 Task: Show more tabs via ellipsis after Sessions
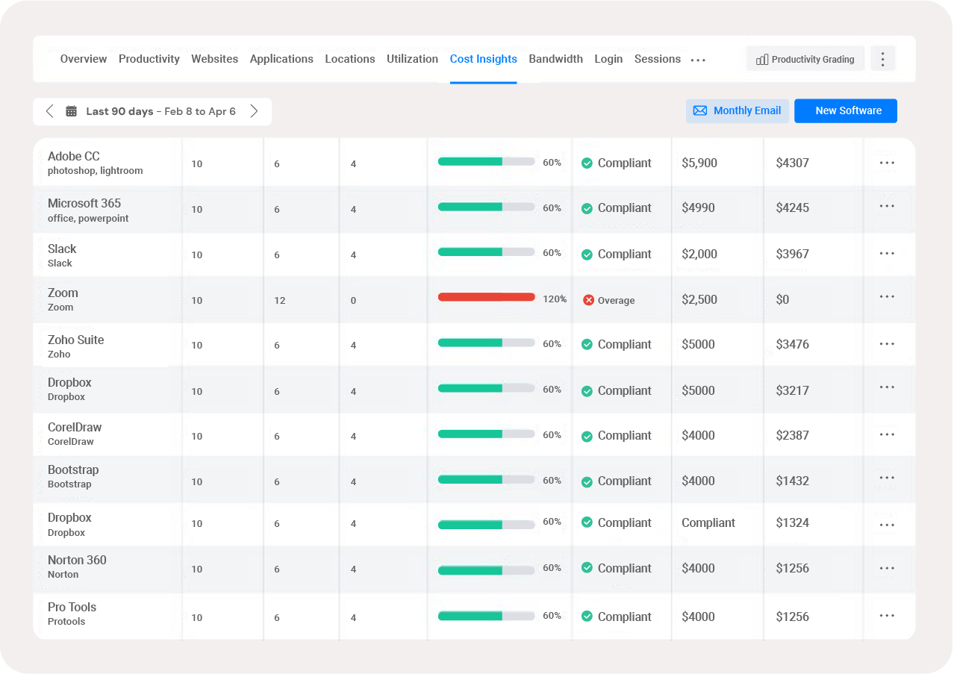698,60
